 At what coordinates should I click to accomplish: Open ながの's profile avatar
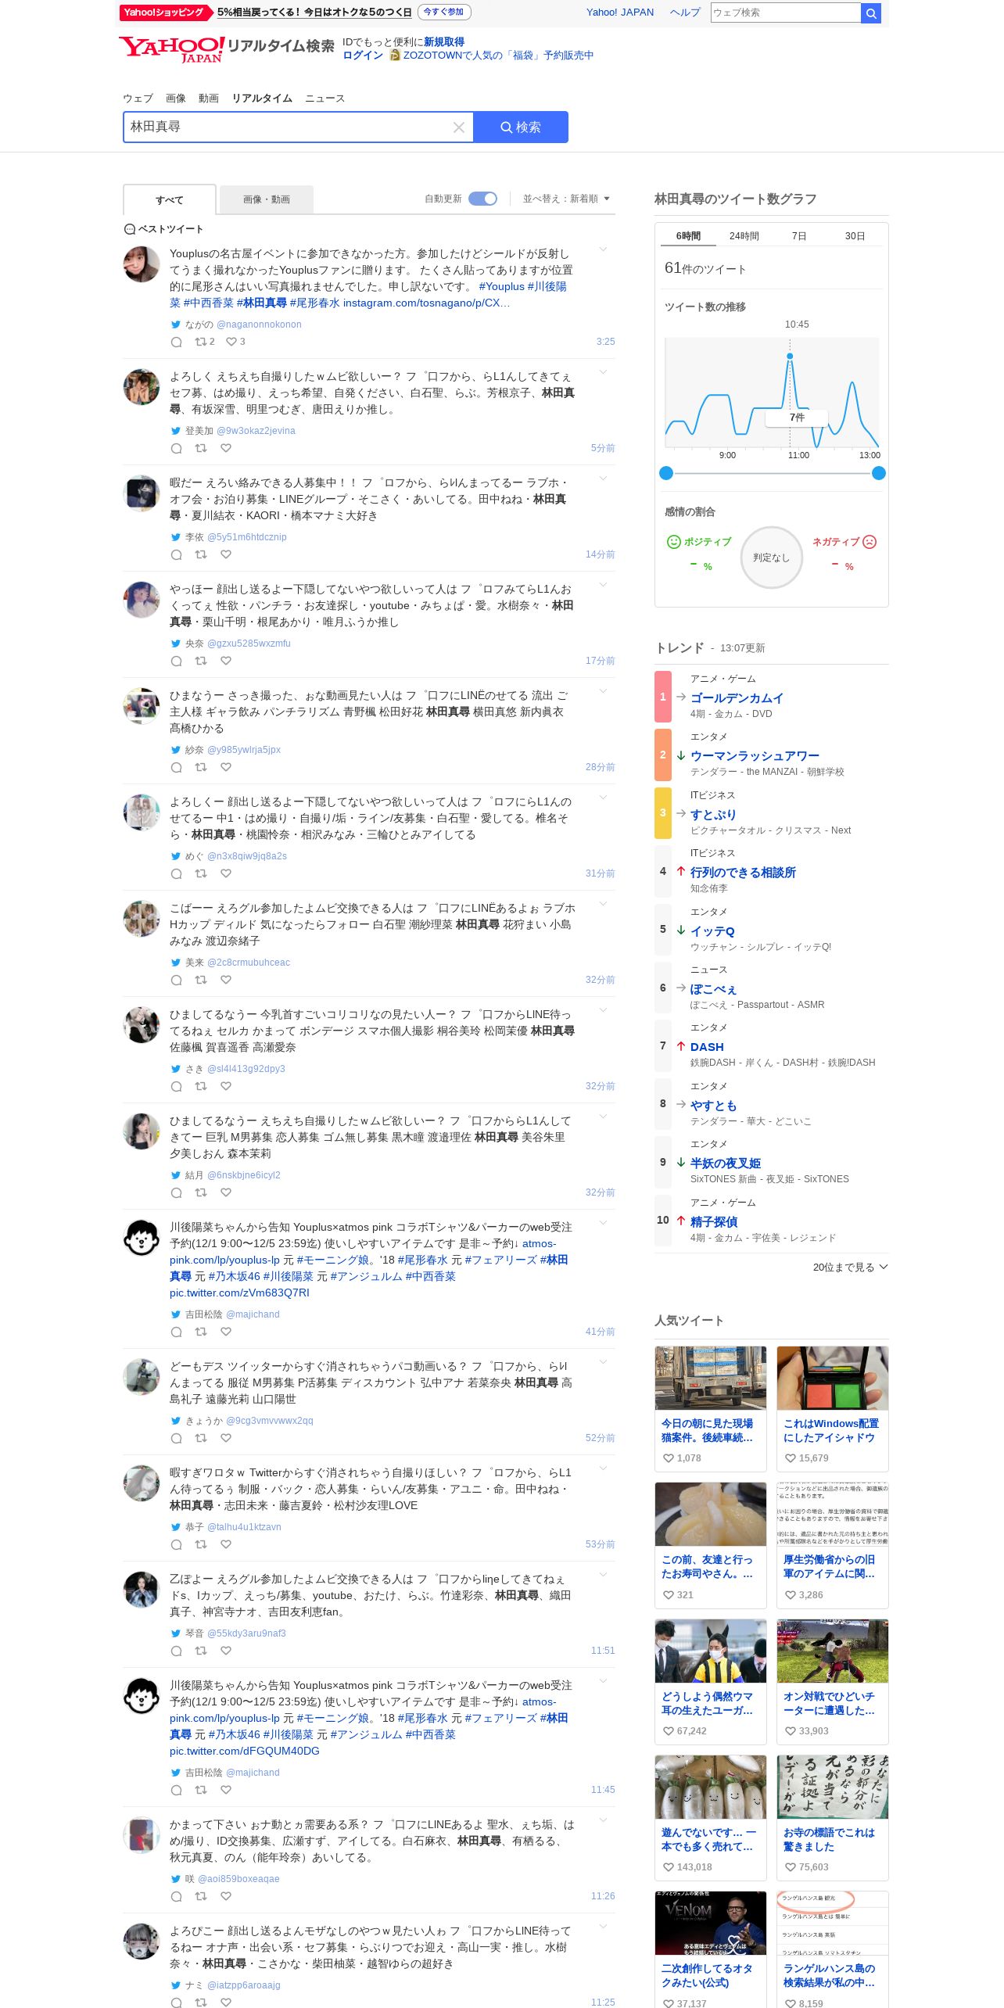tap(142, 264)
